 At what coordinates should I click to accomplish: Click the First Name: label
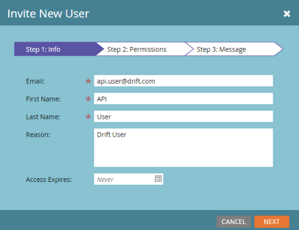[x=43, y=99]
